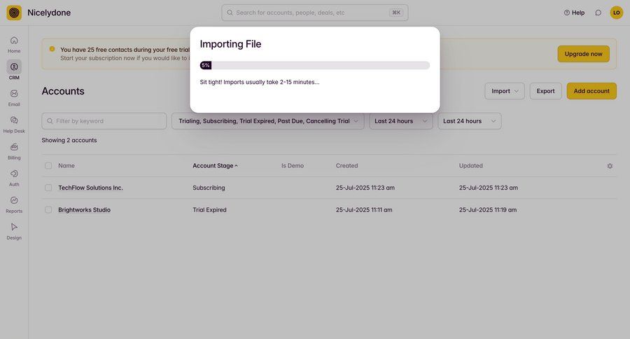The image size is (630, 339).
Task: Click the Is Demo column header
Action: point(293,166)
